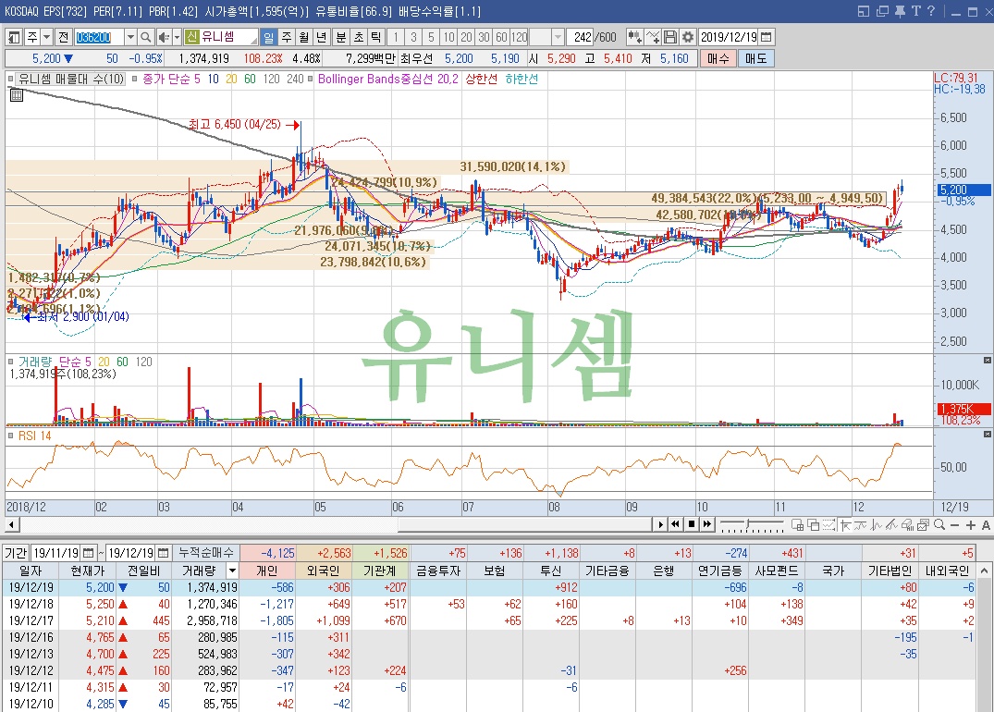Open the 주 market type dropdown
994x712 pixels.
tap(46, 37)
